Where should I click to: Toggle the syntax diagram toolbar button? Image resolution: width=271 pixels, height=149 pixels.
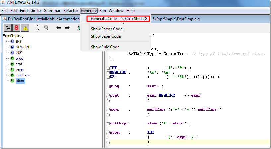coord(7,28)
